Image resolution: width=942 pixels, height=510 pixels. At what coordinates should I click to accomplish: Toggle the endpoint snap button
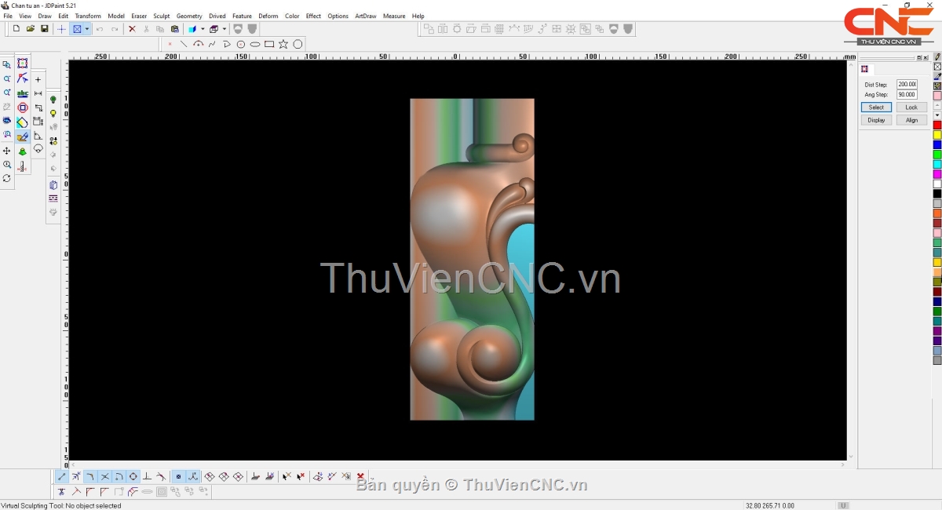62,477
